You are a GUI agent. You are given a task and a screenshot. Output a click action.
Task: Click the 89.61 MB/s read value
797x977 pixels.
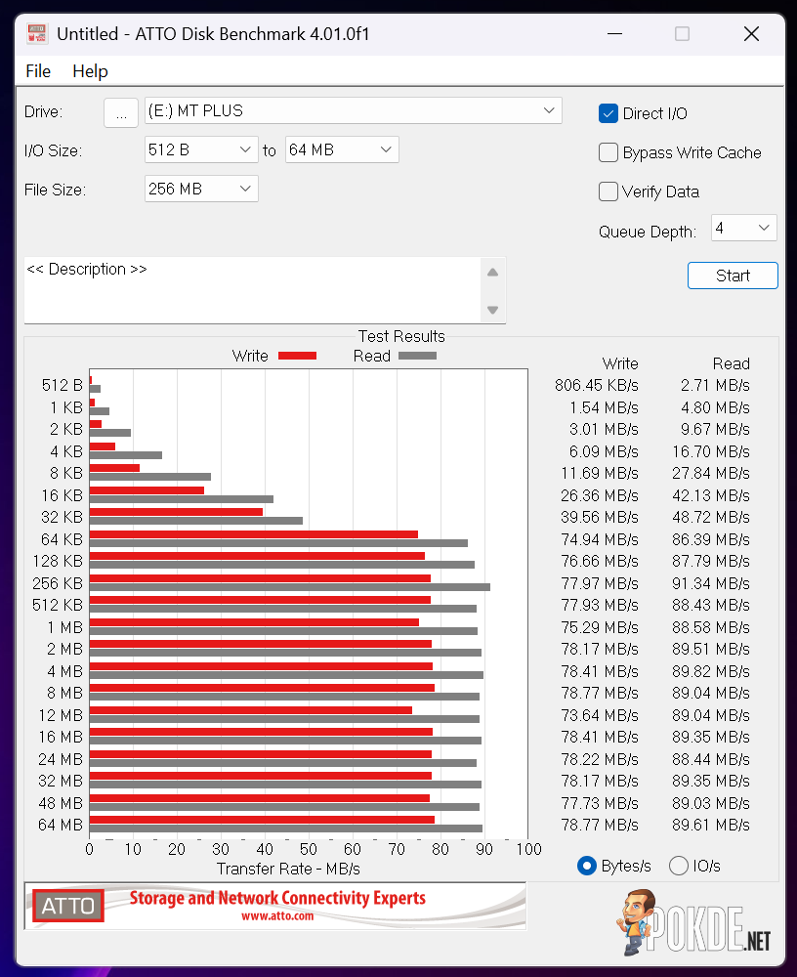click(x=711, y=825)
